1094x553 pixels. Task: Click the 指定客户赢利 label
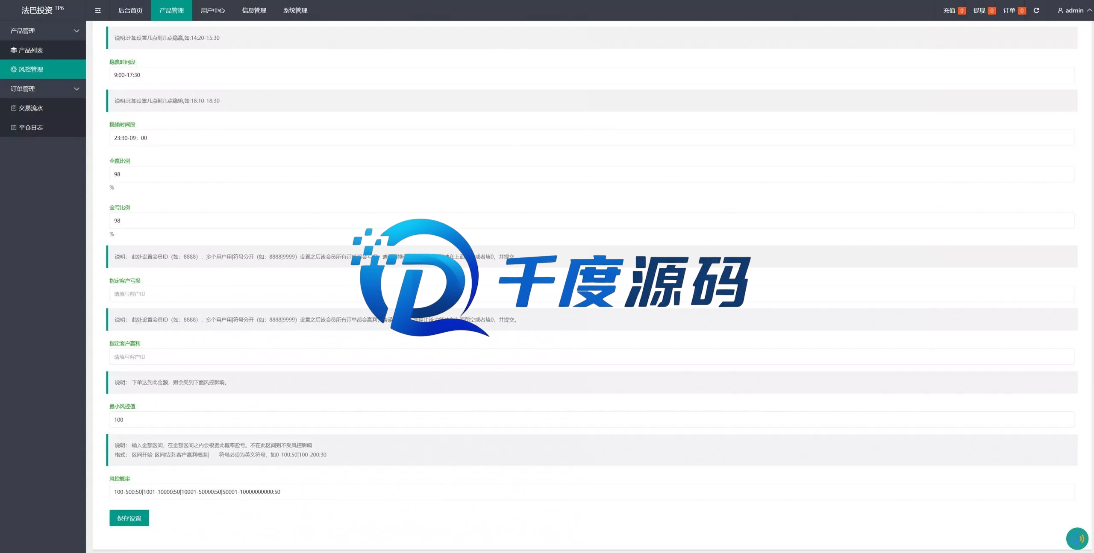pos(125,344)
